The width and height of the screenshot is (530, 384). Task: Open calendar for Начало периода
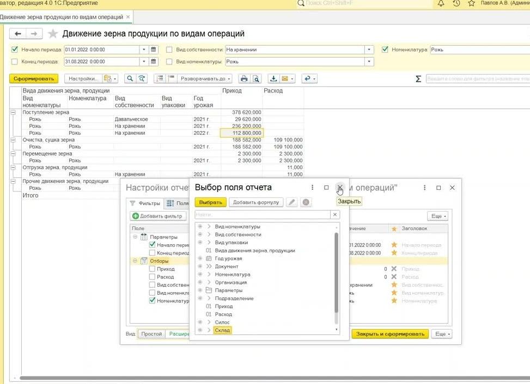[x=154, y=49]
